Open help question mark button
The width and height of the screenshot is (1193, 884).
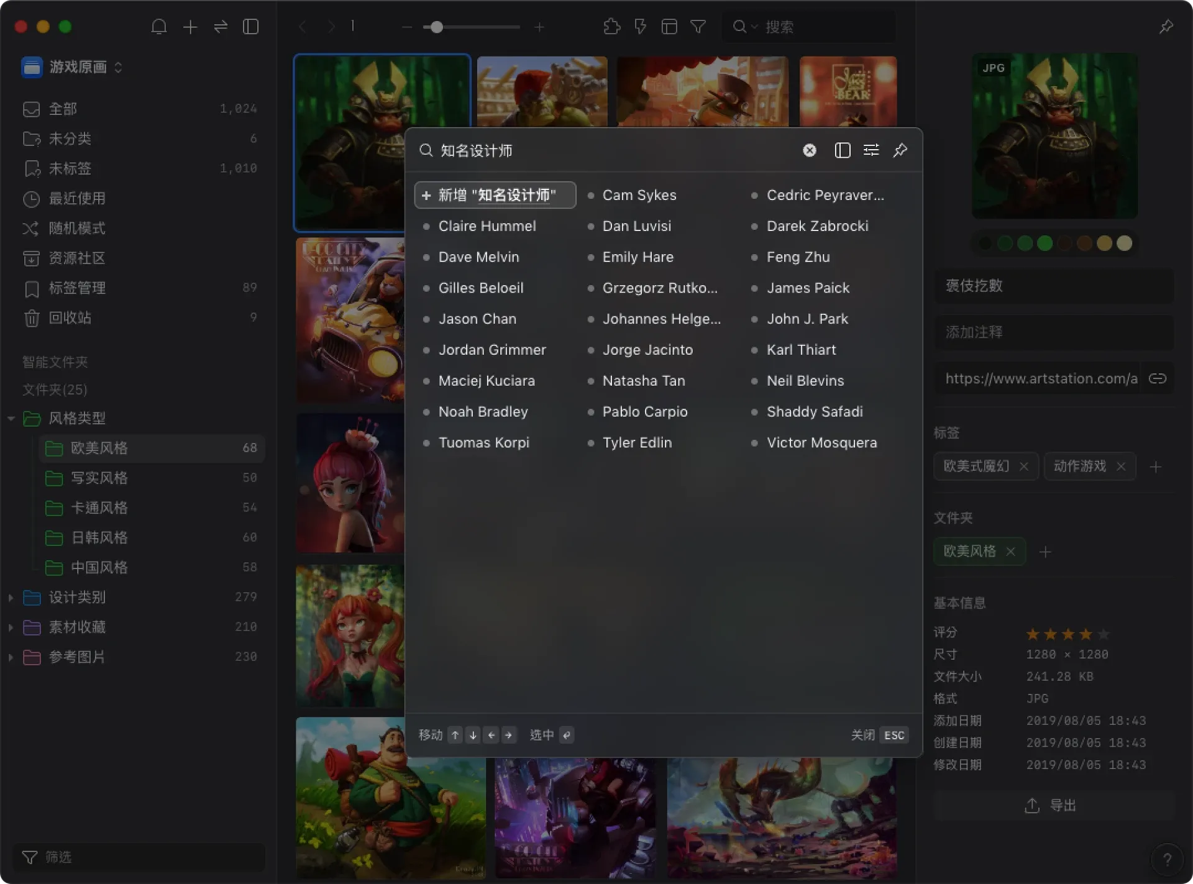click(1167, 859)
